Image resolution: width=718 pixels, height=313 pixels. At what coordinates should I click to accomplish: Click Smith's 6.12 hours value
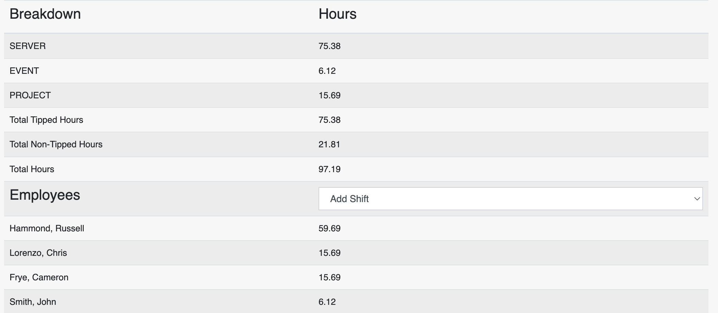pos(327,302)
